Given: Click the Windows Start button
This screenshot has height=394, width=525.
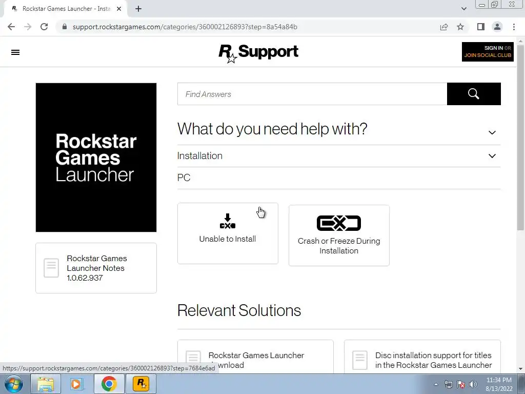Looking at the screenshot, I should point(13,384).
